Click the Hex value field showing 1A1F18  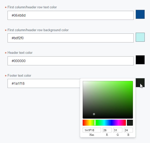(x=92, y=130)
